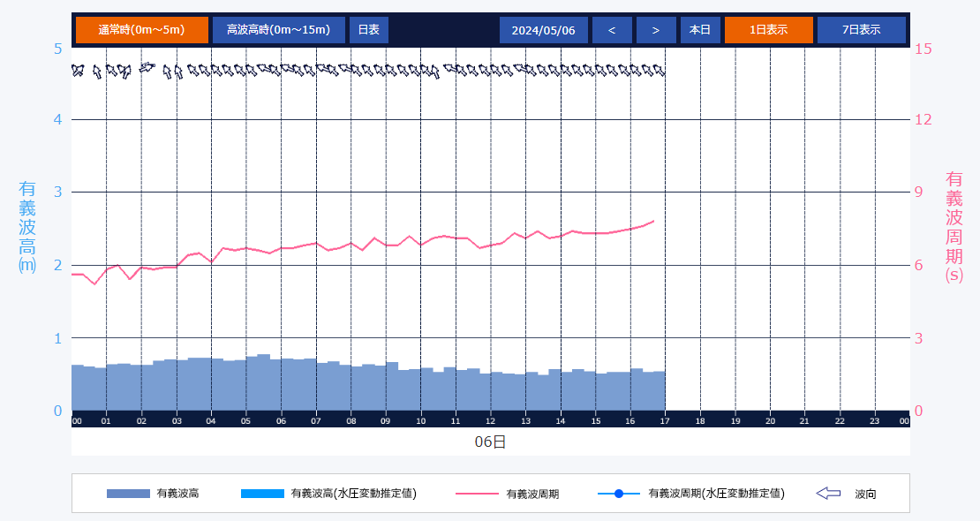Advance to the next day with the > button
This screenshot has width=980, height=521.
655,30
